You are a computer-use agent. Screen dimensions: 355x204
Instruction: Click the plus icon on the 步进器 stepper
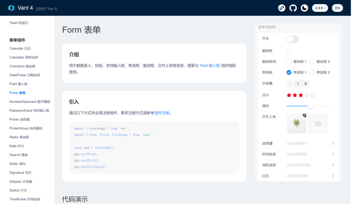coord(305,83)
